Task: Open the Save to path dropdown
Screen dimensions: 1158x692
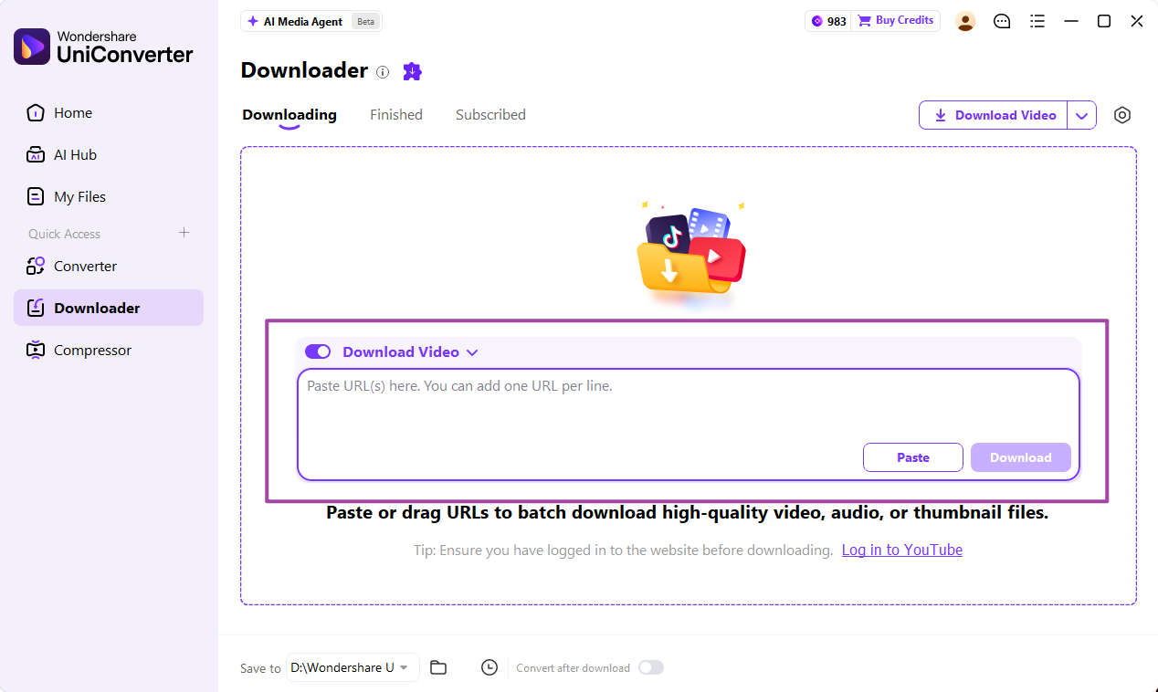Action: click(353, 667)
